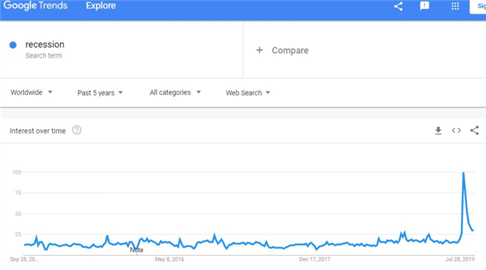Viewport: 486px width, 270px height.
Task: Expand the Worldwide region dropdown
Action: (x=31, y=92)
